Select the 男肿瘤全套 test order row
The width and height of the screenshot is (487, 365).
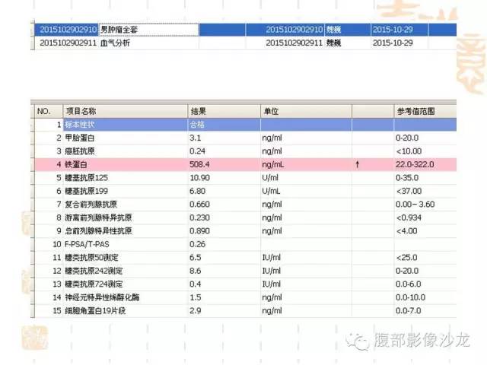(x=245, y=30)
